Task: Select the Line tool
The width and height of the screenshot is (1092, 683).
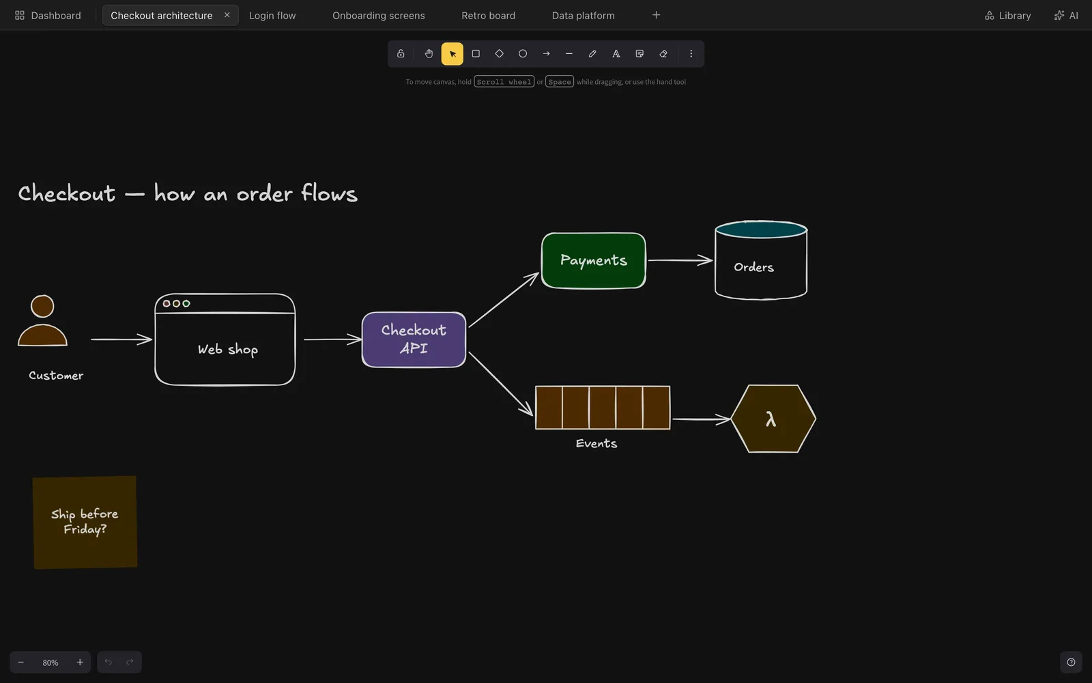Action: [x=569, y=54]
